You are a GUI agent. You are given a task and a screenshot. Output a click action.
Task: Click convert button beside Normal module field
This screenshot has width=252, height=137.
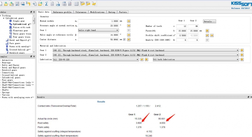pos(129,21)
